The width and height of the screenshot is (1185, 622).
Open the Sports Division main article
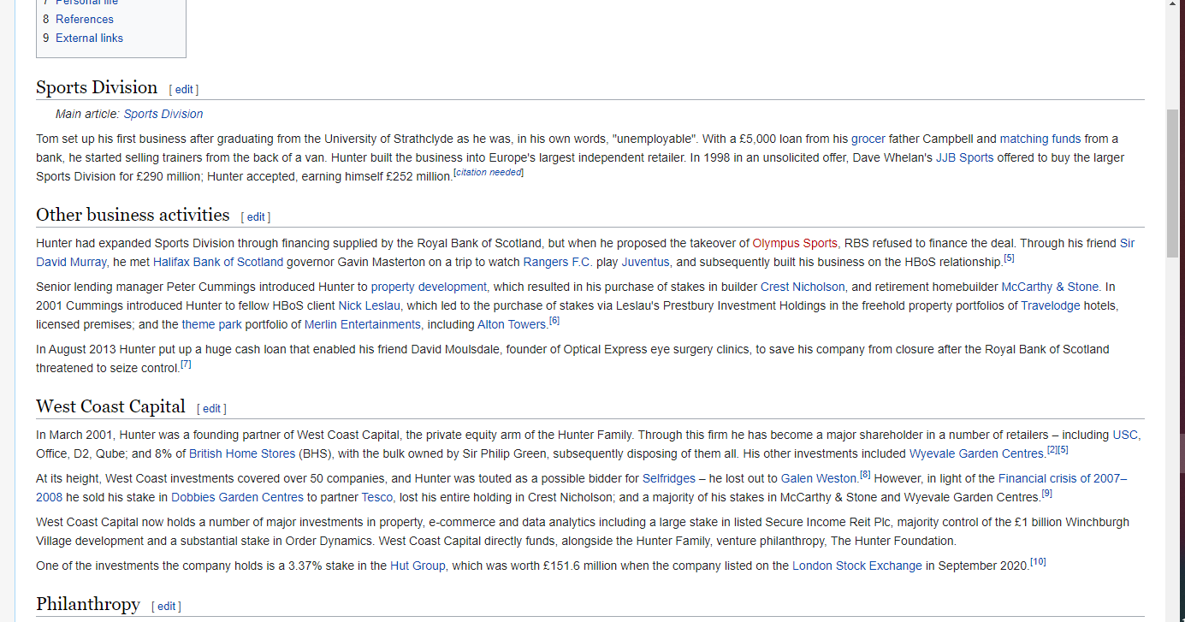[x=163, y=114]
